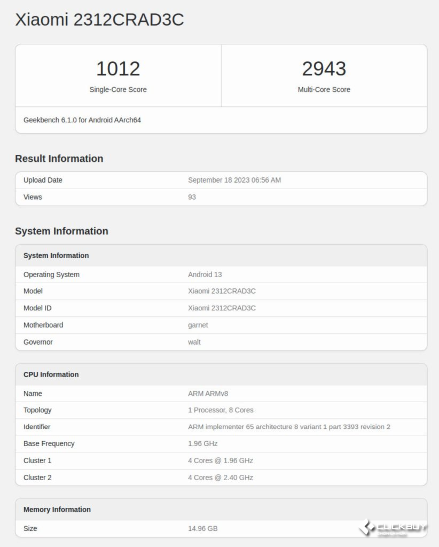Image resolution: width=439 pixels, height=547 pixels.
Task: Click the Topology label
Action: [x=37, y=410]
